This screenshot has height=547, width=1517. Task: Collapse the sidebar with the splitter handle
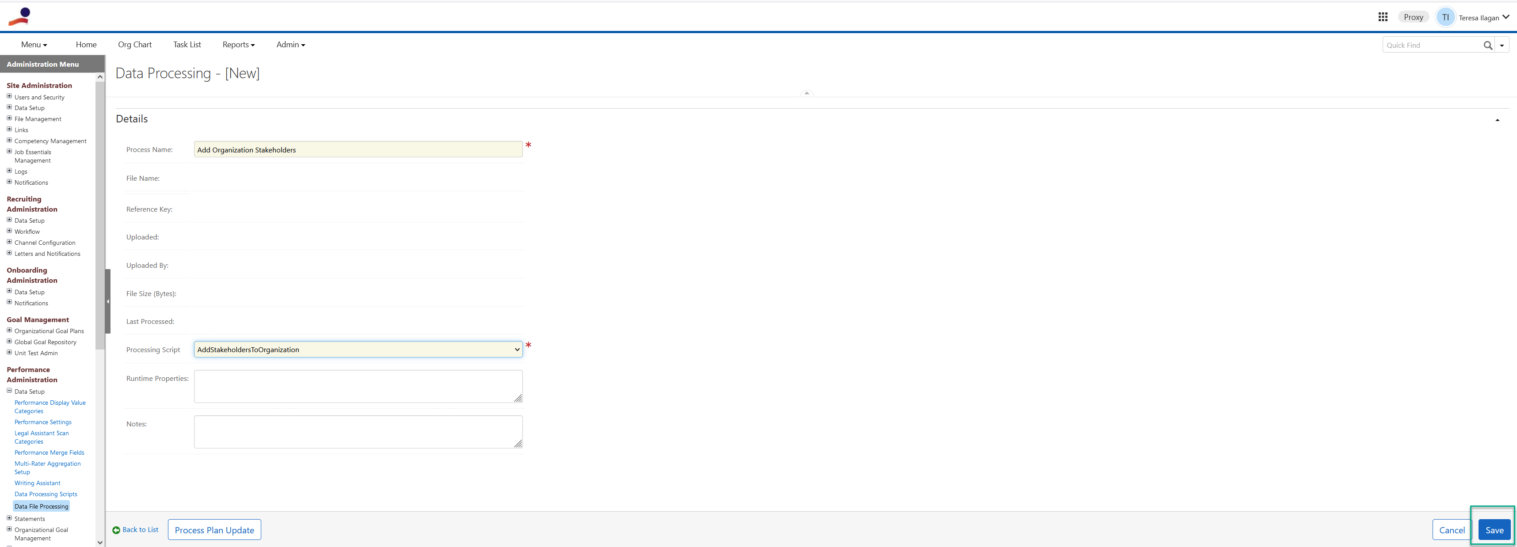[x=108, y=301]
